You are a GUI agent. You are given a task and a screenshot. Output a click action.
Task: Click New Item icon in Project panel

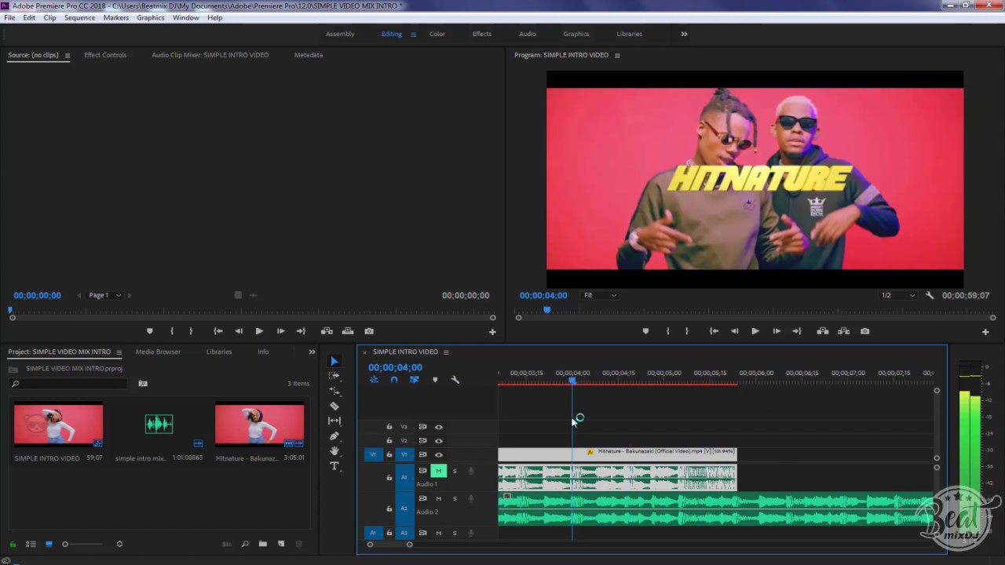[x=281, y=544]
